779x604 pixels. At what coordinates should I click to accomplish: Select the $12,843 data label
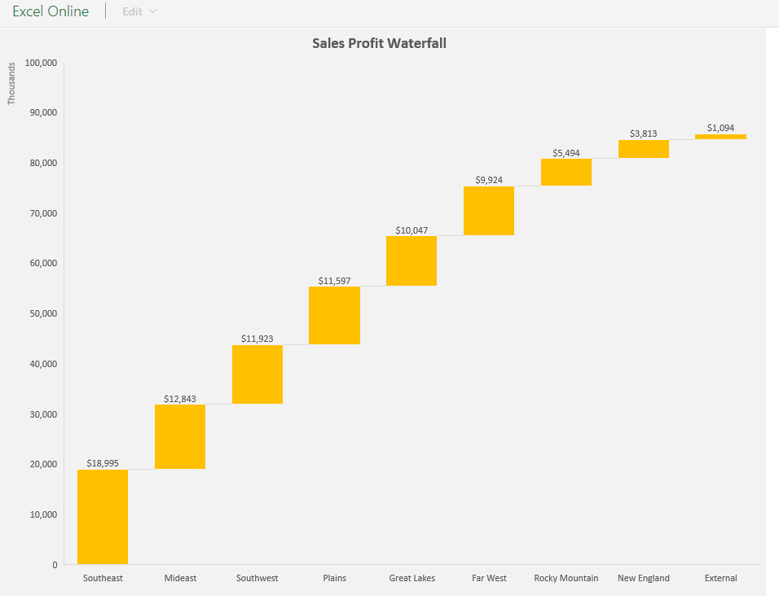tap(180, 399)
